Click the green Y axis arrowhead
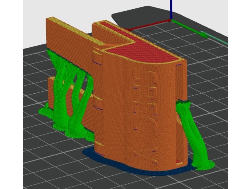This screenshot has width=251, height=189. [x=203, y=34]
